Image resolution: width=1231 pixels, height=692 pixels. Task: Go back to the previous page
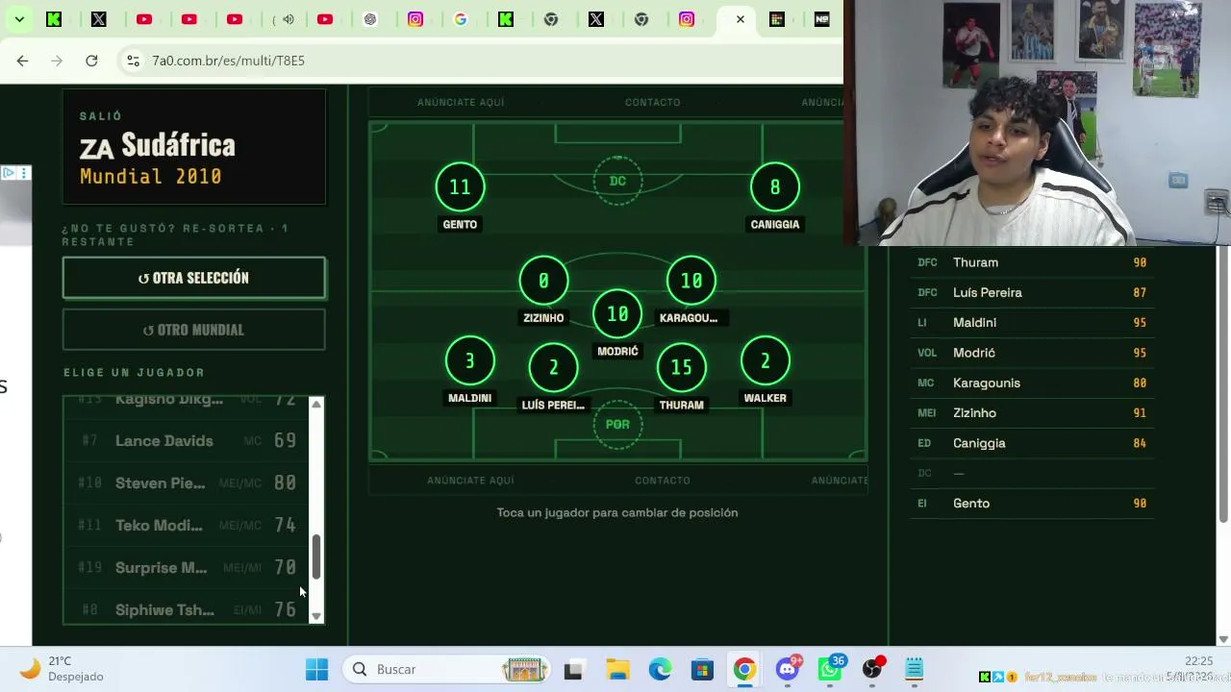22,61
